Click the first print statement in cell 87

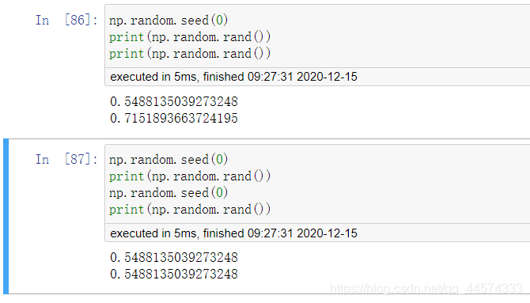click(x=190, y=176)
